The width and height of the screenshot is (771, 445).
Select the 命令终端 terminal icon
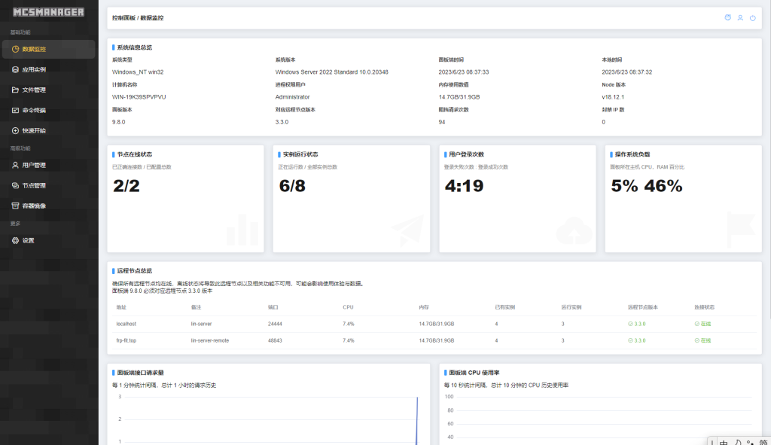pyautogui.click(x=15, y=110)
